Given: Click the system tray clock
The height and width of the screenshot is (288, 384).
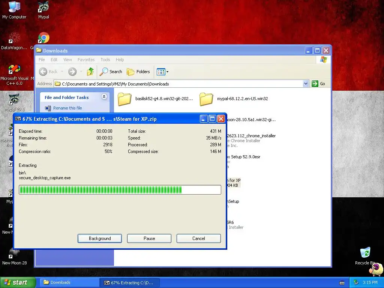Looking at the screenshot, I should click(370, 282).
